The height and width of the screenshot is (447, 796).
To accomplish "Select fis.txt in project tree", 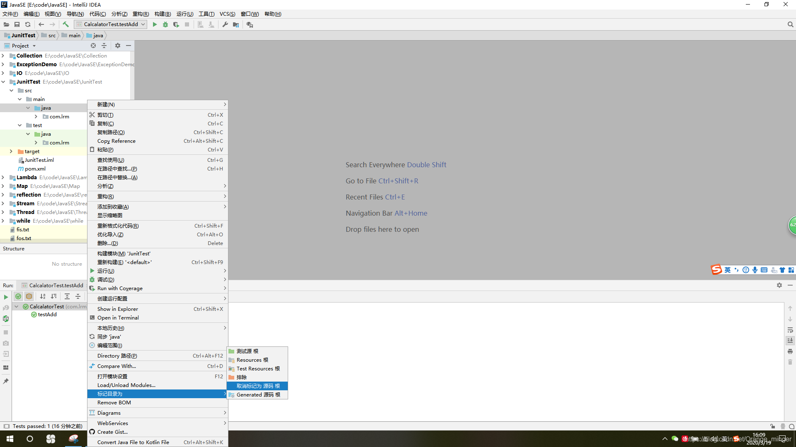I will tap(22, 229).
